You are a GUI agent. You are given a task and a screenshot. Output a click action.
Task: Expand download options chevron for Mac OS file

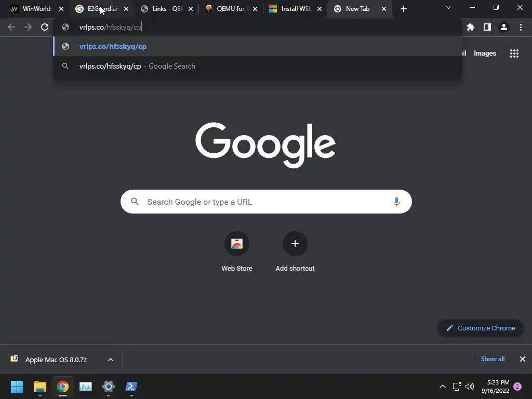point(111,360)
